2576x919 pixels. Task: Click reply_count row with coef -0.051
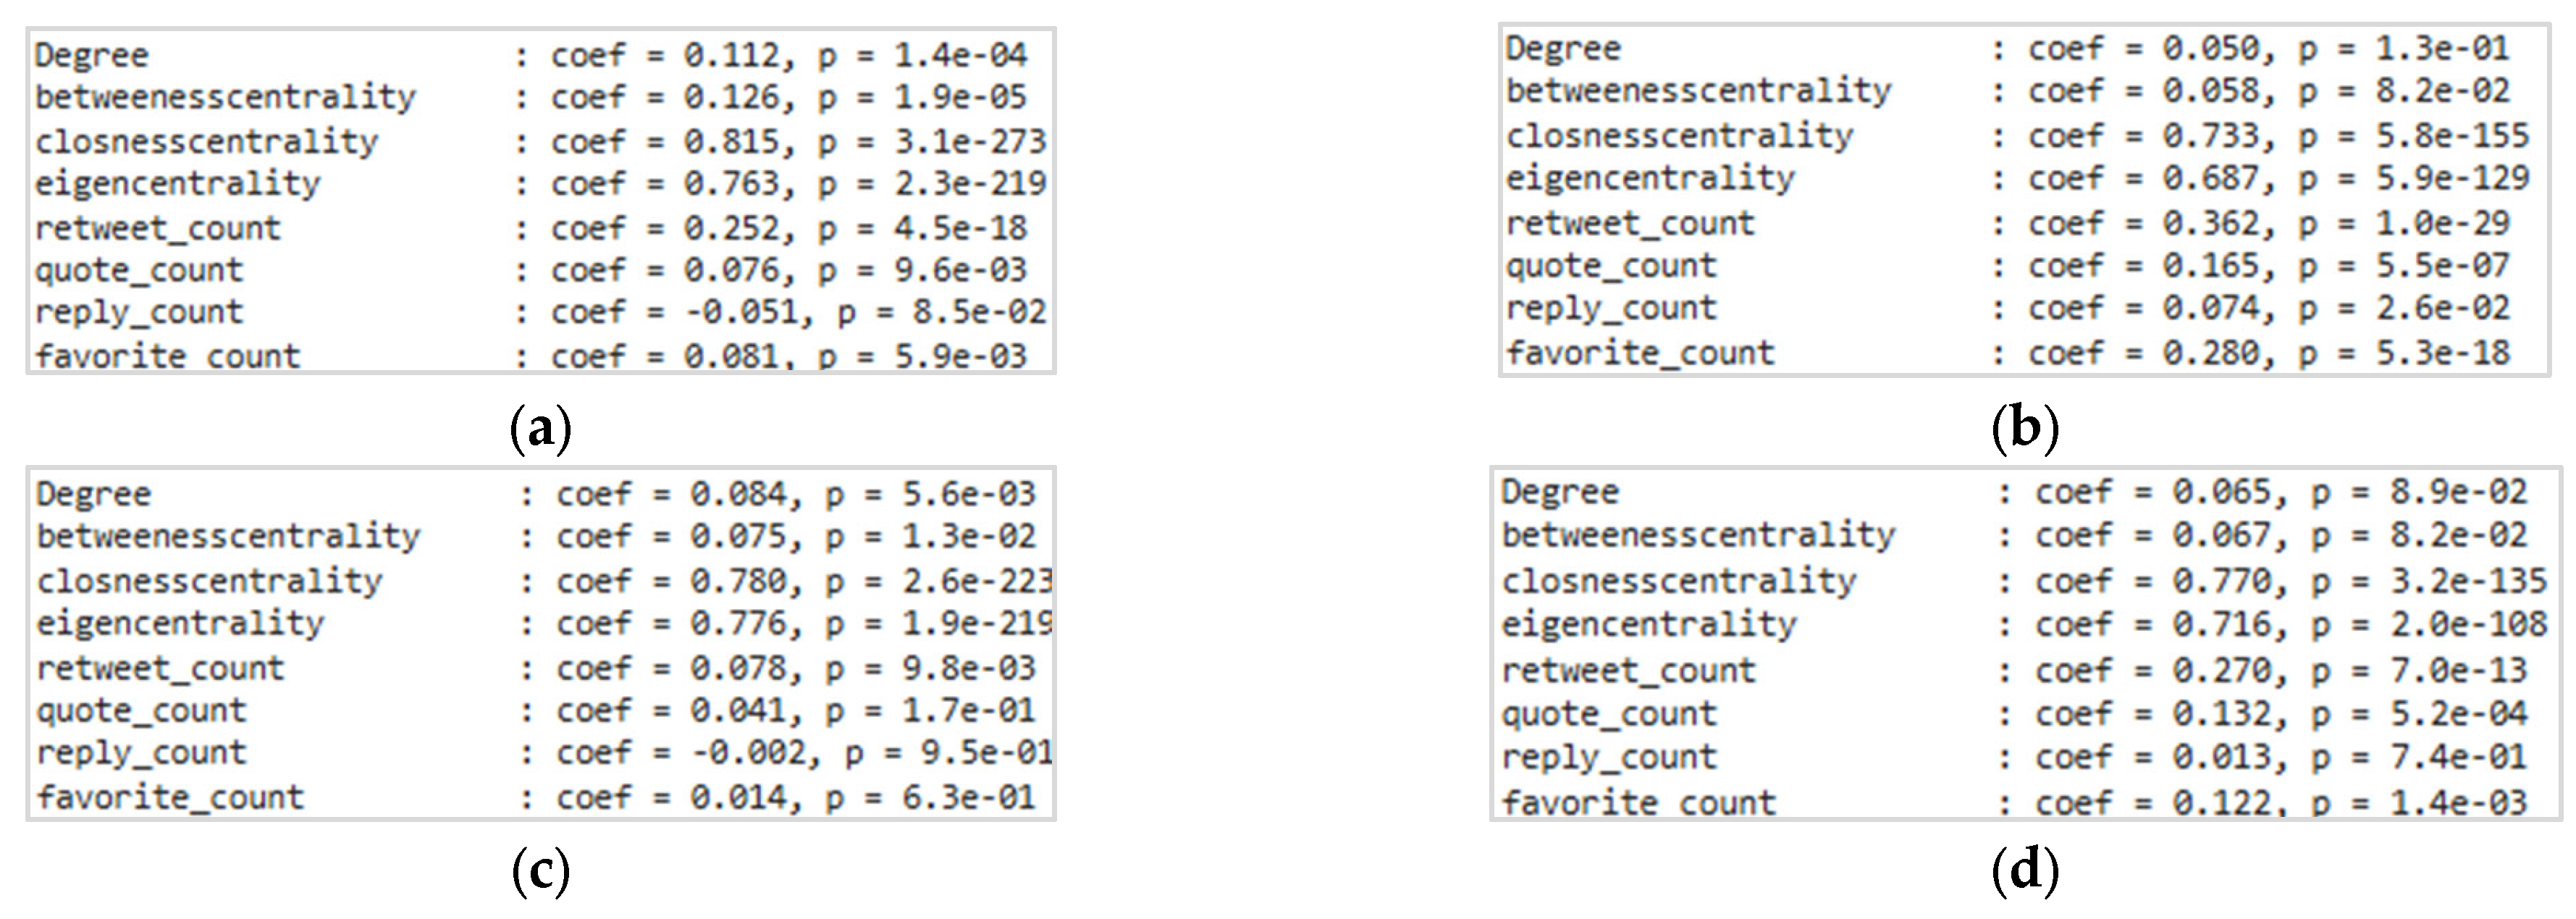540,312
